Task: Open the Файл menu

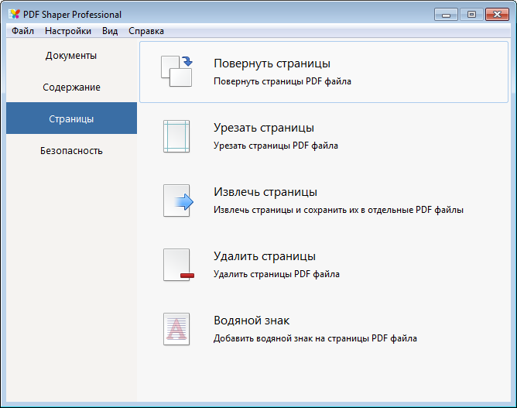Action: (x=22, y=31)
